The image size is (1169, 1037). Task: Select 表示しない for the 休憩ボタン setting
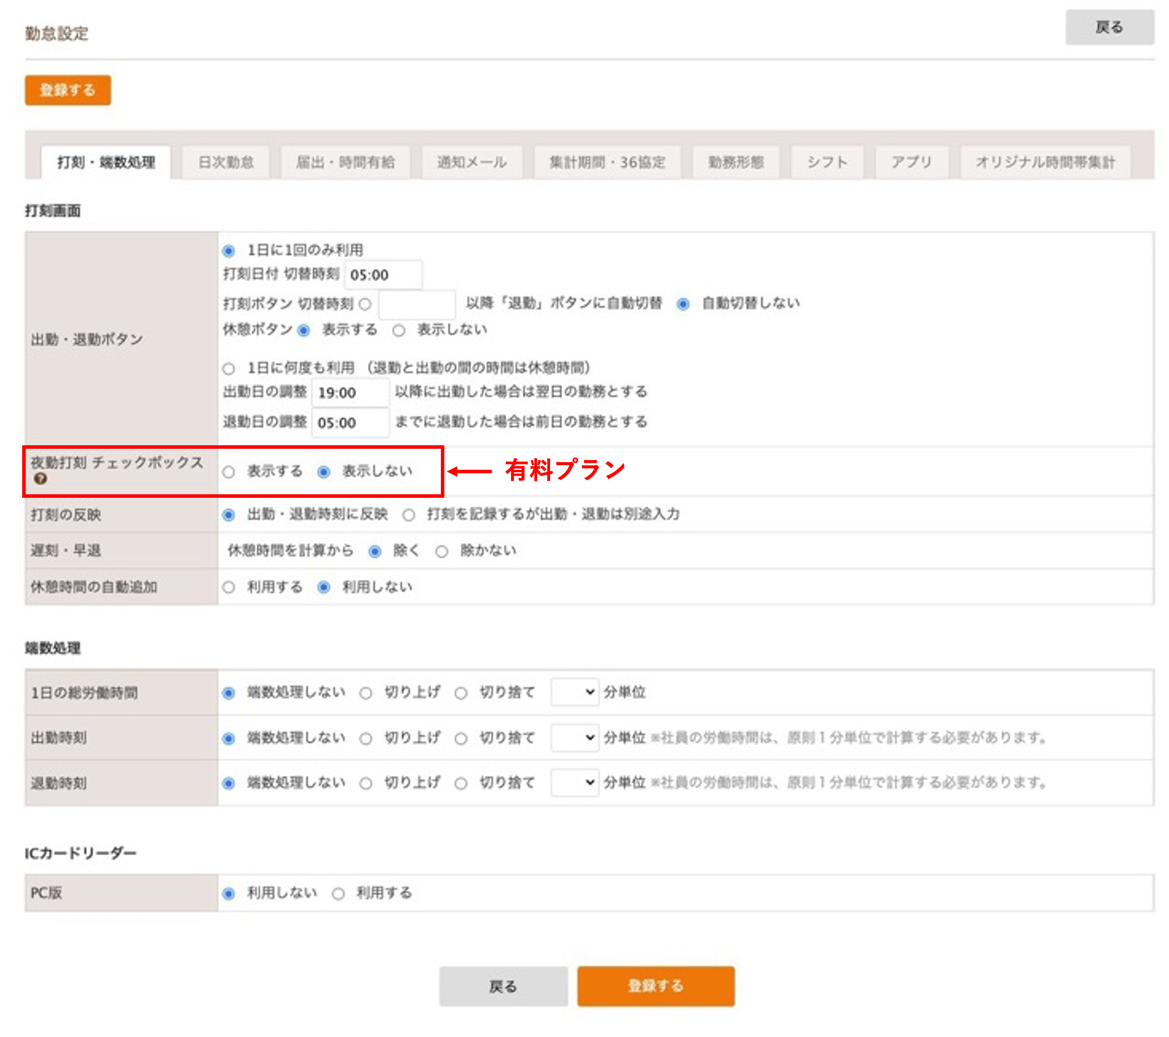(399, 330)
